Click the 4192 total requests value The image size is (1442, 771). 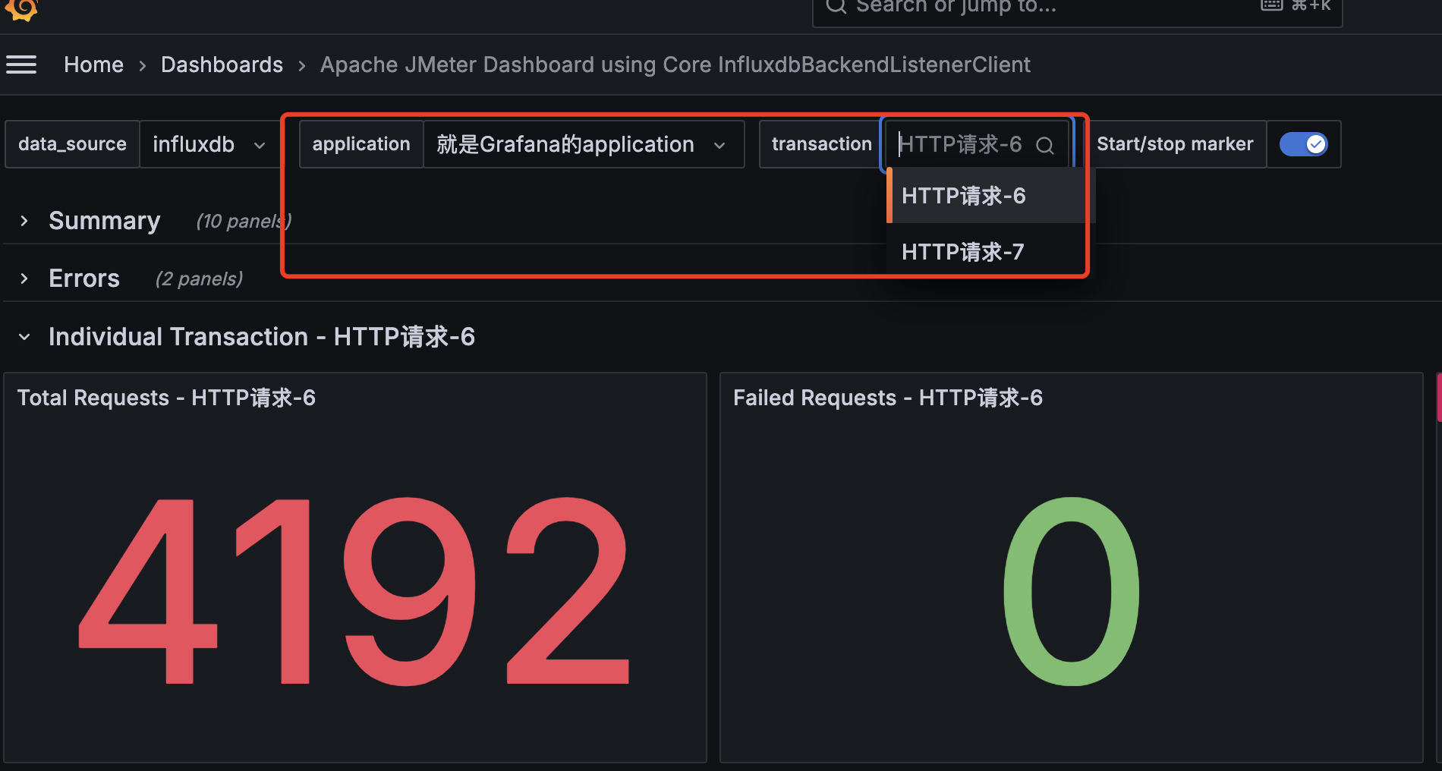[354, 591]
